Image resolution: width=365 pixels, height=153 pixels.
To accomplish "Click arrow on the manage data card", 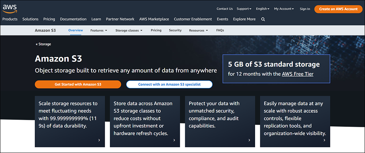I will pyautogui.click(x=324, y=140).
